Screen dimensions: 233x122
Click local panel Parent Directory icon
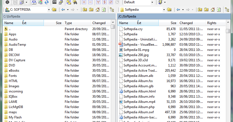point(85,10)
